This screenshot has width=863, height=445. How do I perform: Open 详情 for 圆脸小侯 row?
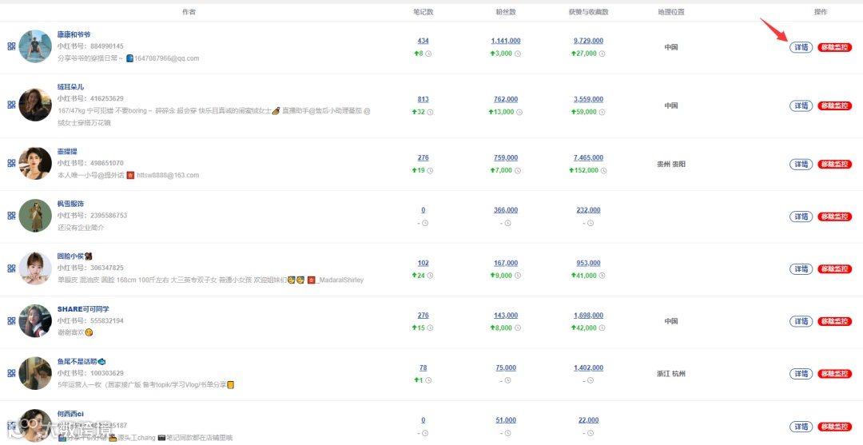801,269
